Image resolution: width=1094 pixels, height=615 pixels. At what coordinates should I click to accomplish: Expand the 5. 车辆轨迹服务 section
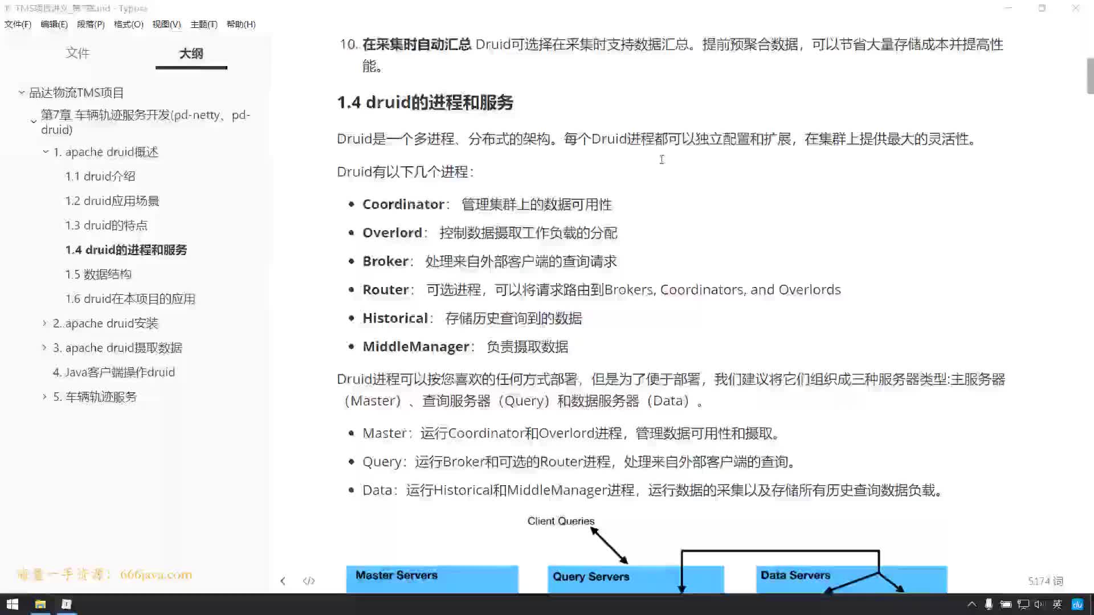point(44,396)
